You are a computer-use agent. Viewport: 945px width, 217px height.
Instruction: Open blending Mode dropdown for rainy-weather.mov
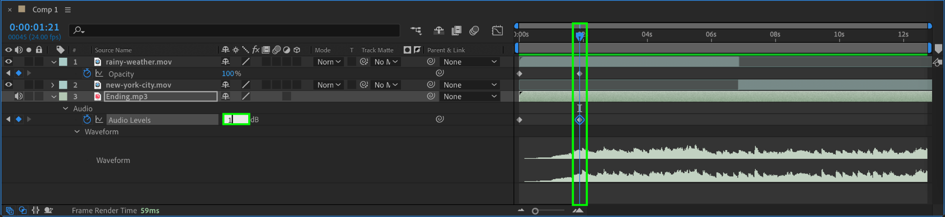[329, 62]
